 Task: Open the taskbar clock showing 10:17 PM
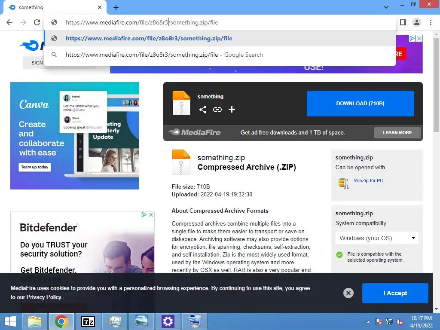point(421,322)
